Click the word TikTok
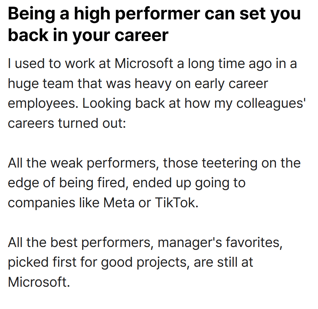The image size is (318, 309). pyautogui.click(x=176, y=202)
